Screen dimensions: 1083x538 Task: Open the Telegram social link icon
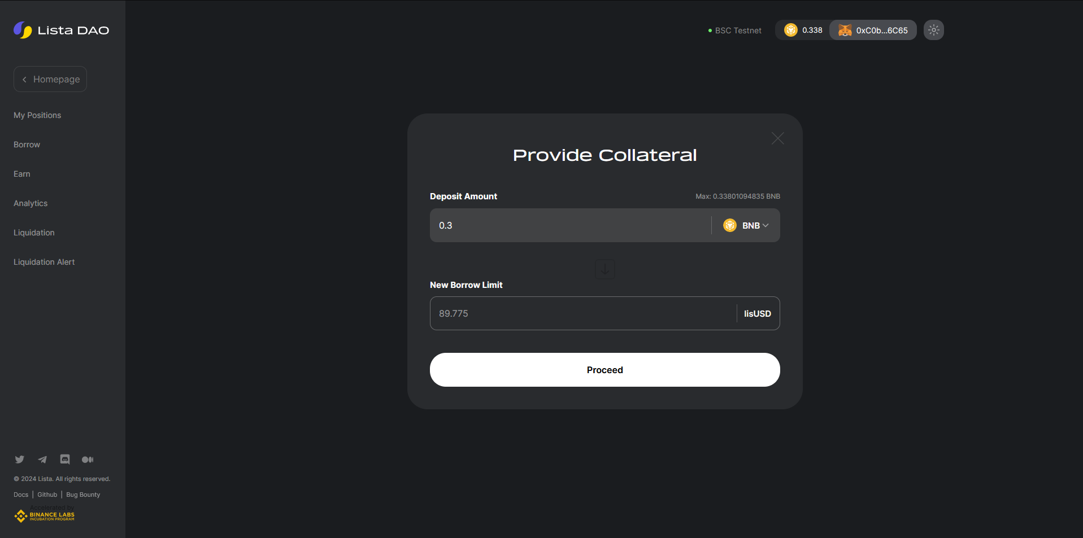tap(42, 460)
